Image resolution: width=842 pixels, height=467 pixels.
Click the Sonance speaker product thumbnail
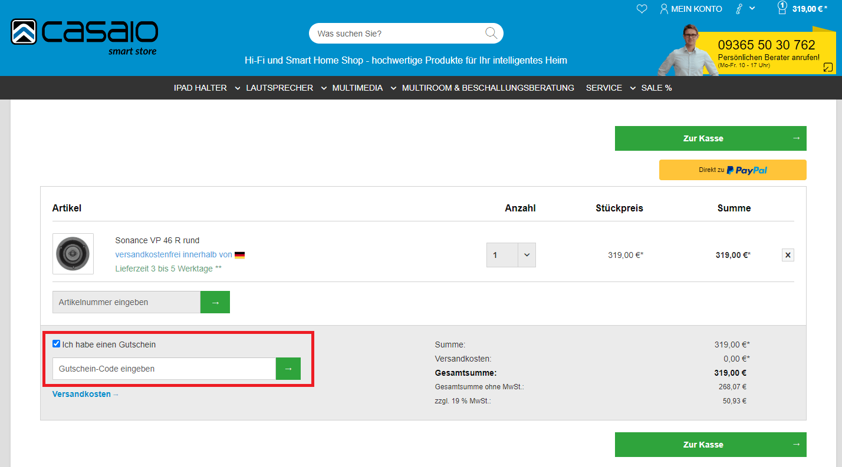(73, 254)
